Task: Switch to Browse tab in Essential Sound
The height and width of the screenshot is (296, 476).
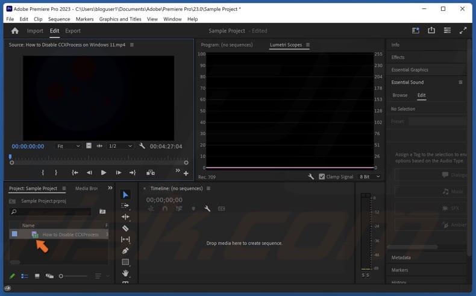Action: tap(400, 95)
